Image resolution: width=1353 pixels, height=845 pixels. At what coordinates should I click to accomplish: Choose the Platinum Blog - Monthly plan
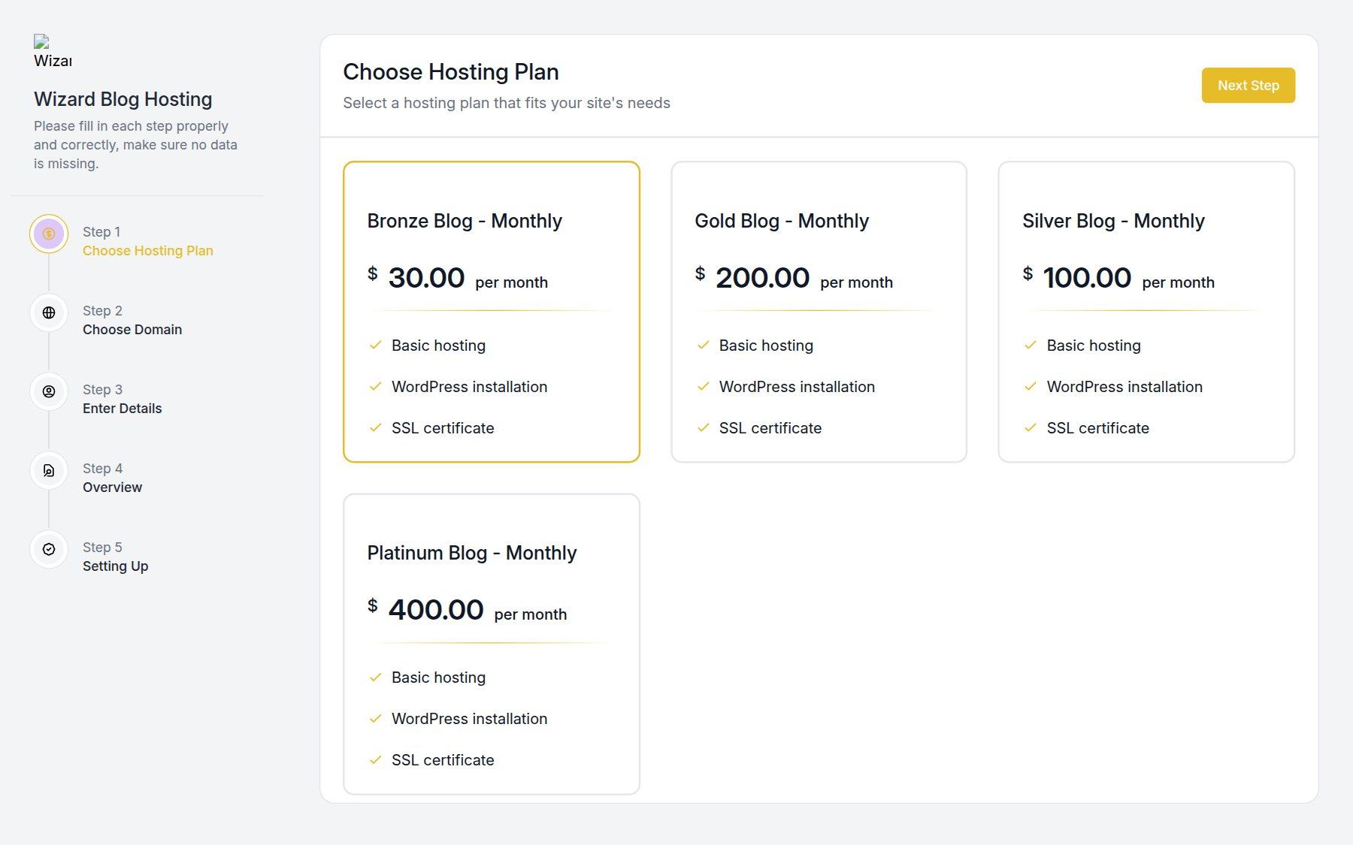point(492,644)
